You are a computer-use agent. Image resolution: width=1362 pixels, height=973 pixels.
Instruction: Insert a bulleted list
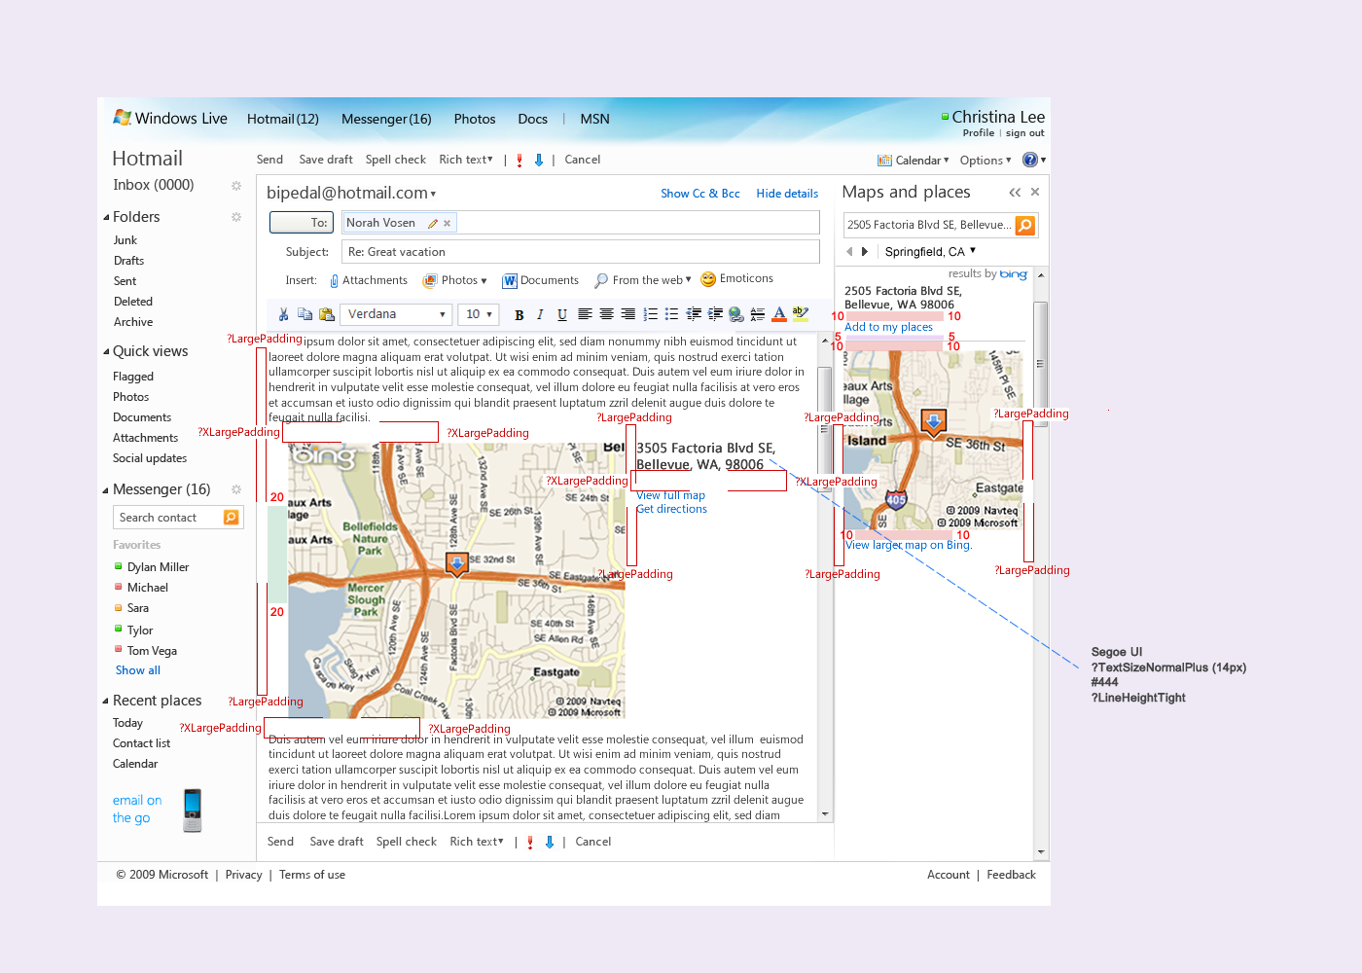(671, 314)
